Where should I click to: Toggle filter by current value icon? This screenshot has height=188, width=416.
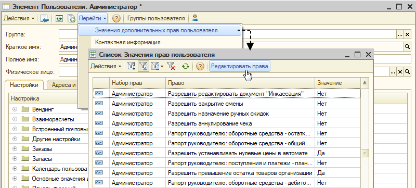(x=144, y=66)
